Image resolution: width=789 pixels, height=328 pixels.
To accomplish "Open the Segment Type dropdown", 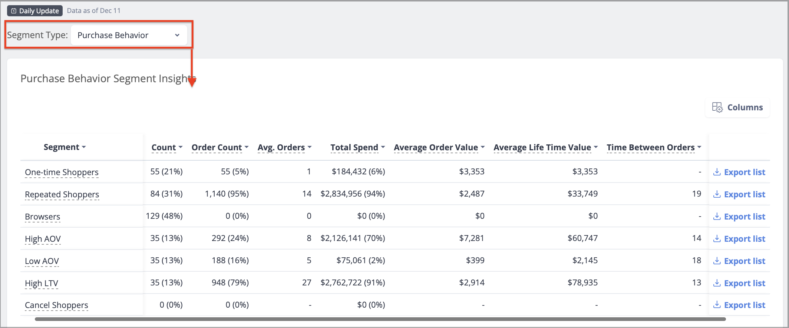I will click(129, 35).
